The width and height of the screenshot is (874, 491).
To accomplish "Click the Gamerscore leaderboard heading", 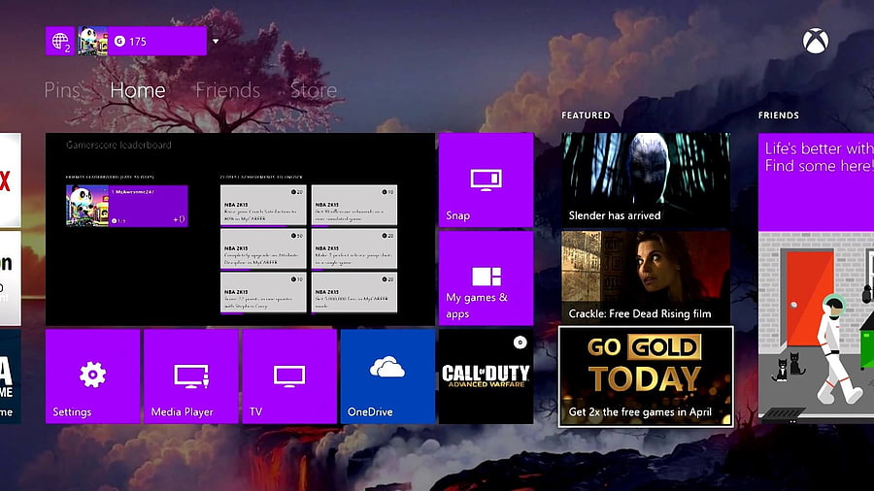I will [x=118, y=145].
